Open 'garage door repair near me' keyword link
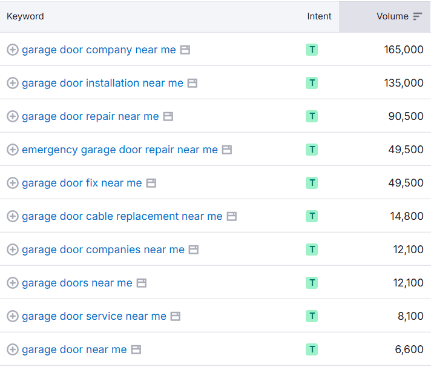The height and width of the screenshot is (367, 431). [x=90, y=116]
